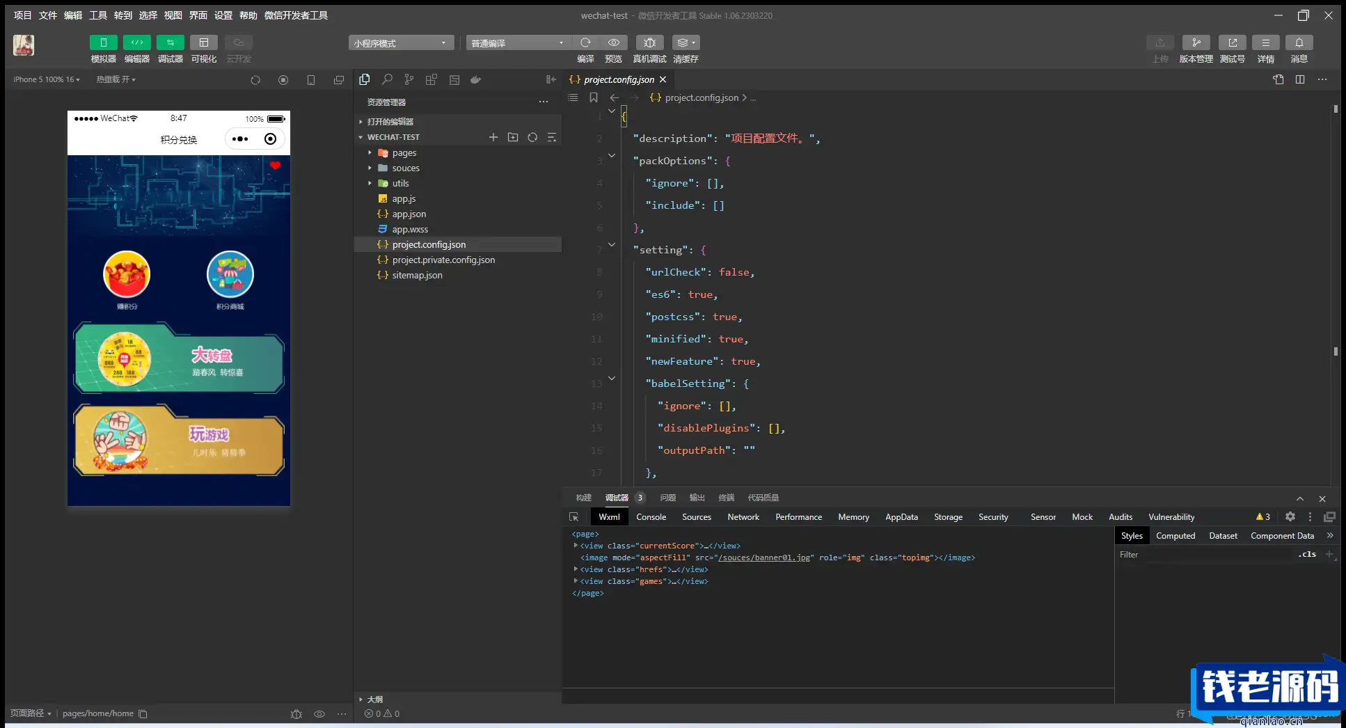Create a new file in WECHAT-TEST
This screenshot has width=1346, height=728.
click(x=493, y=137)
